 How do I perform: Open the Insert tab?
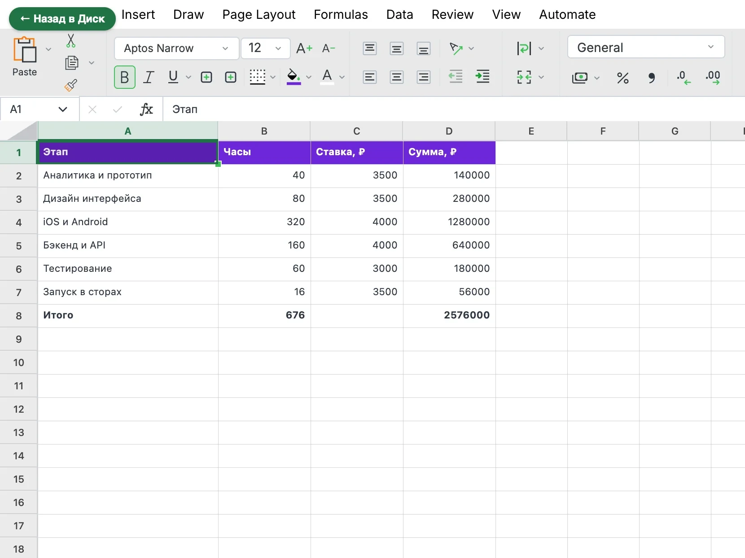pyautogui.click(x=138, y=14)
